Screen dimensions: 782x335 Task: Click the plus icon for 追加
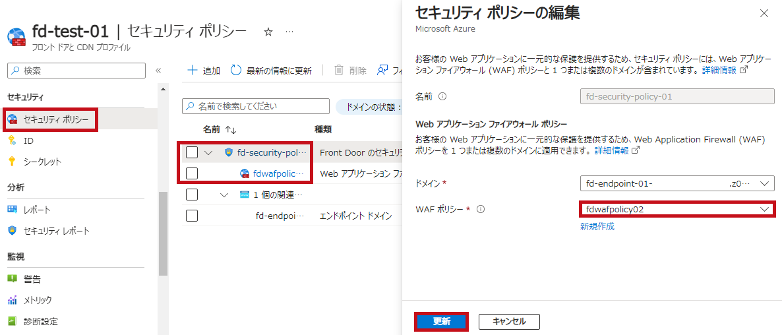[193, 71]
